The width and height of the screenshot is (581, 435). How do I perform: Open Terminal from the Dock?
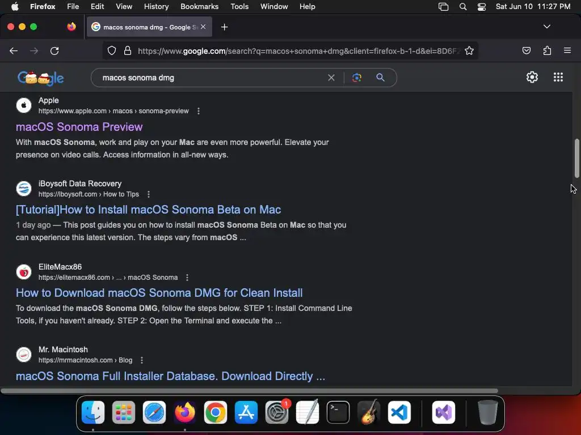[x=338, y=412]
